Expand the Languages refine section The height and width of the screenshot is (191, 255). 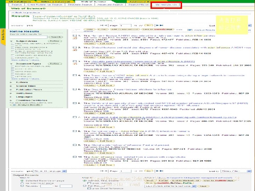[11, 97]
